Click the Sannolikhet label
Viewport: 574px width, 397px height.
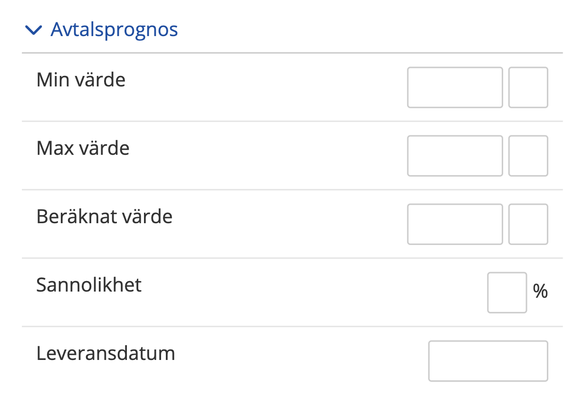(89, 285)
